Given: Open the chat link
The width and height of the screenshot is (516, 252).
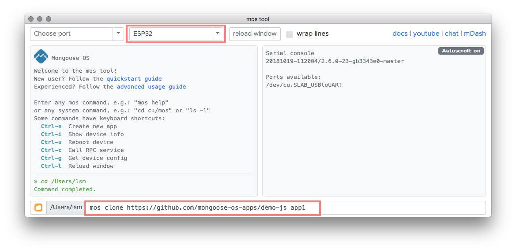Looking at the screenshot, I should pyautogui.click(x=452, y=33).
